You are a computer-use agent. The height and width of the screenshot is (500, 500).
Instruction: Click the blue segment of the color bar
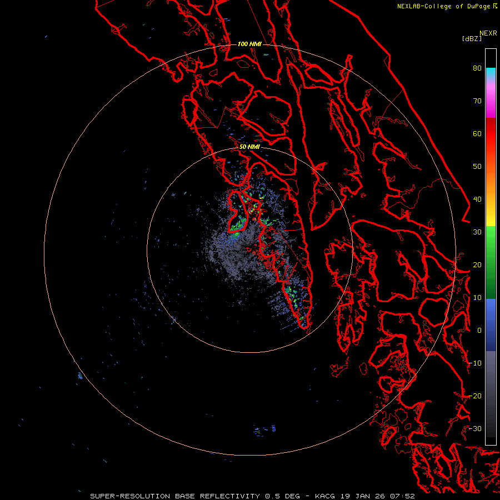point(491,324)
